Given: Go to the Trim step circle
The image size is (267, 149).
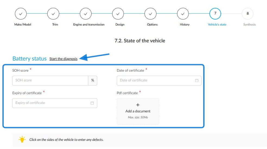Looking at the screenshot, I should point(53,14).
